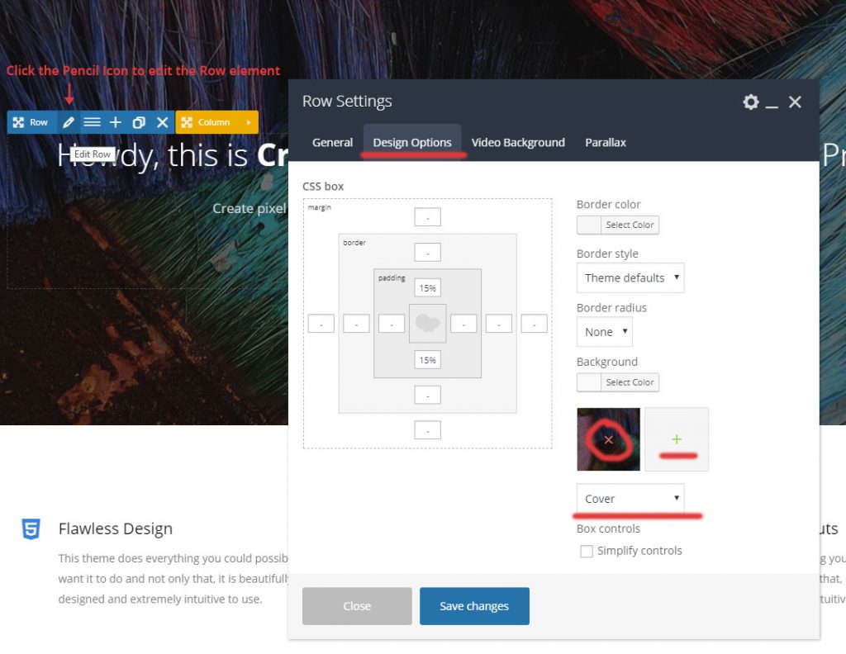
Task: Delete row with X icon in Row toolbar
Action: point(163,122)
